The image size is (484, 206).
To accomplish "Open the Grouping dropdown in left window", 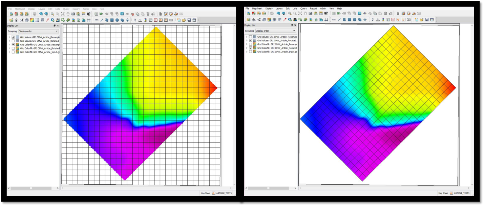I will coord(39,31).
